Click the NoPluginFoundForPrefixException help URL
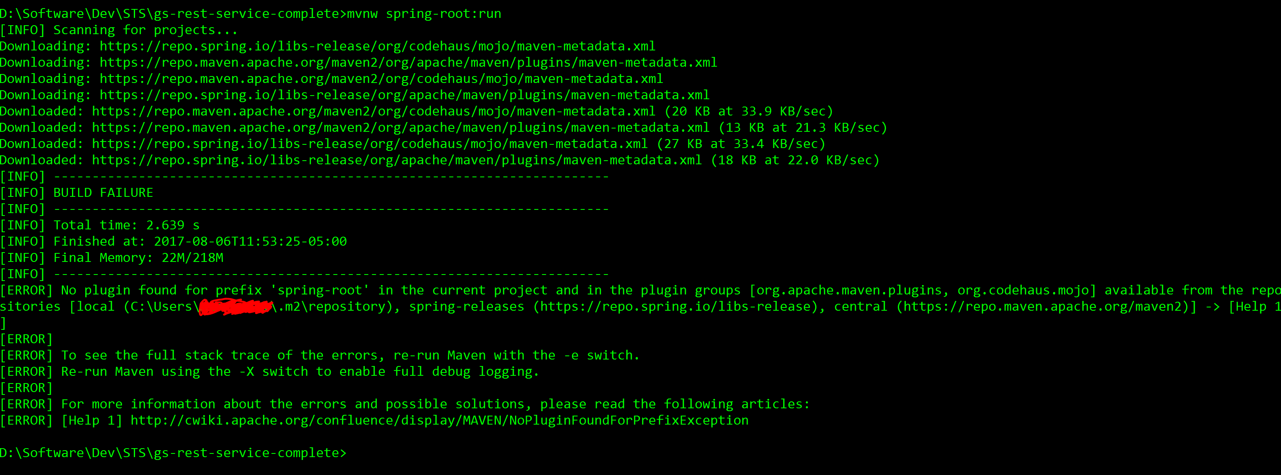The height and width of the screenshot is (475, 1281). [439, 421]
